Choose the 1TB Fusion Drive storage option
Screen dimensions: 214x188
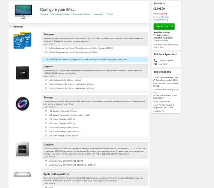point(46,119)
